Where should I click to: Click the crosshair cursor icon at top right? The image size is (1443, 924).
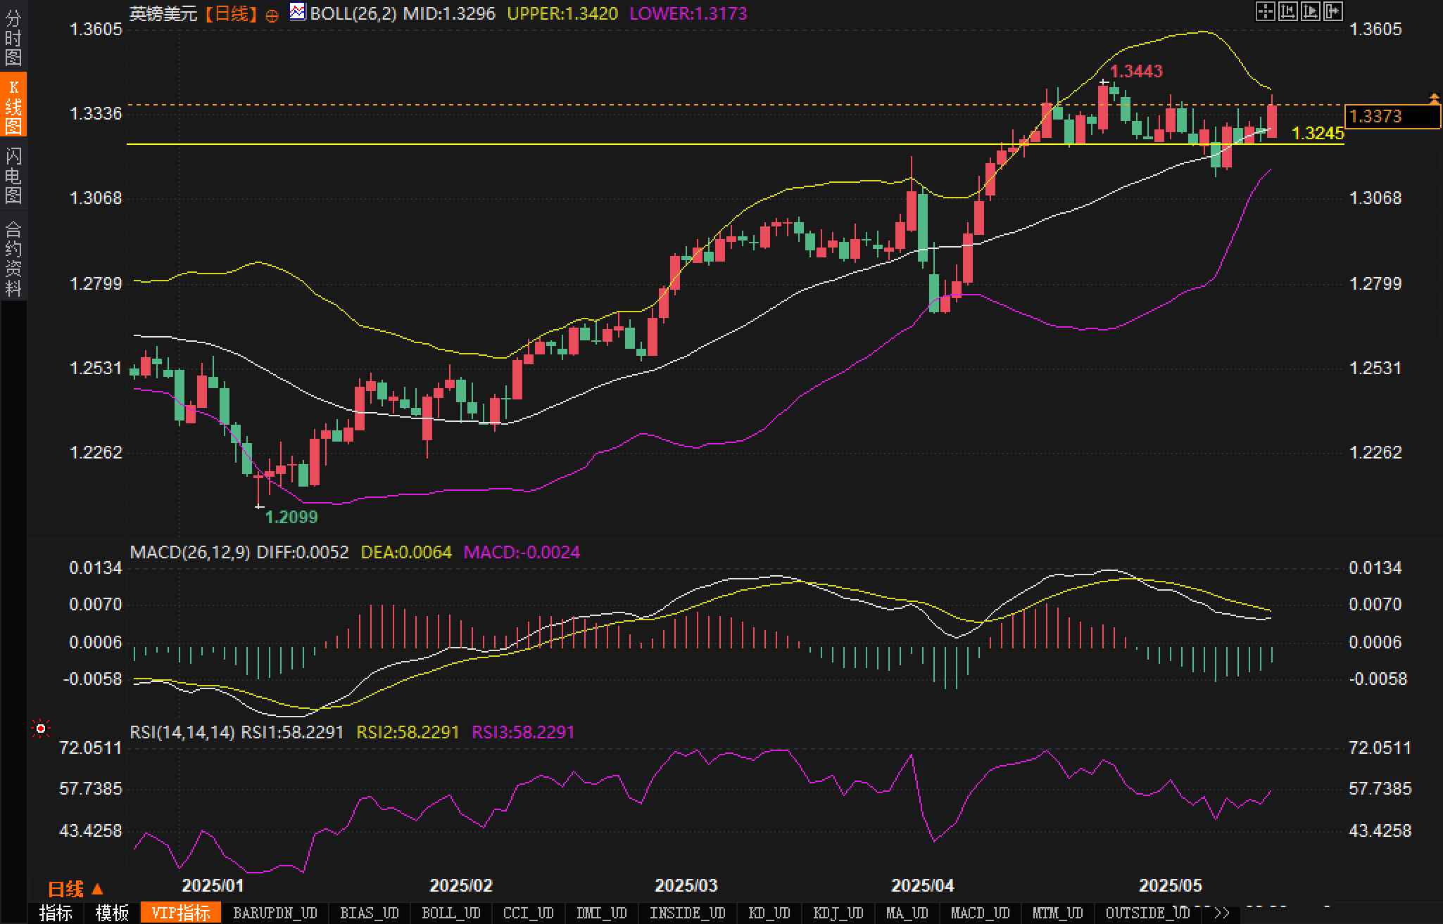[1265, 11]
